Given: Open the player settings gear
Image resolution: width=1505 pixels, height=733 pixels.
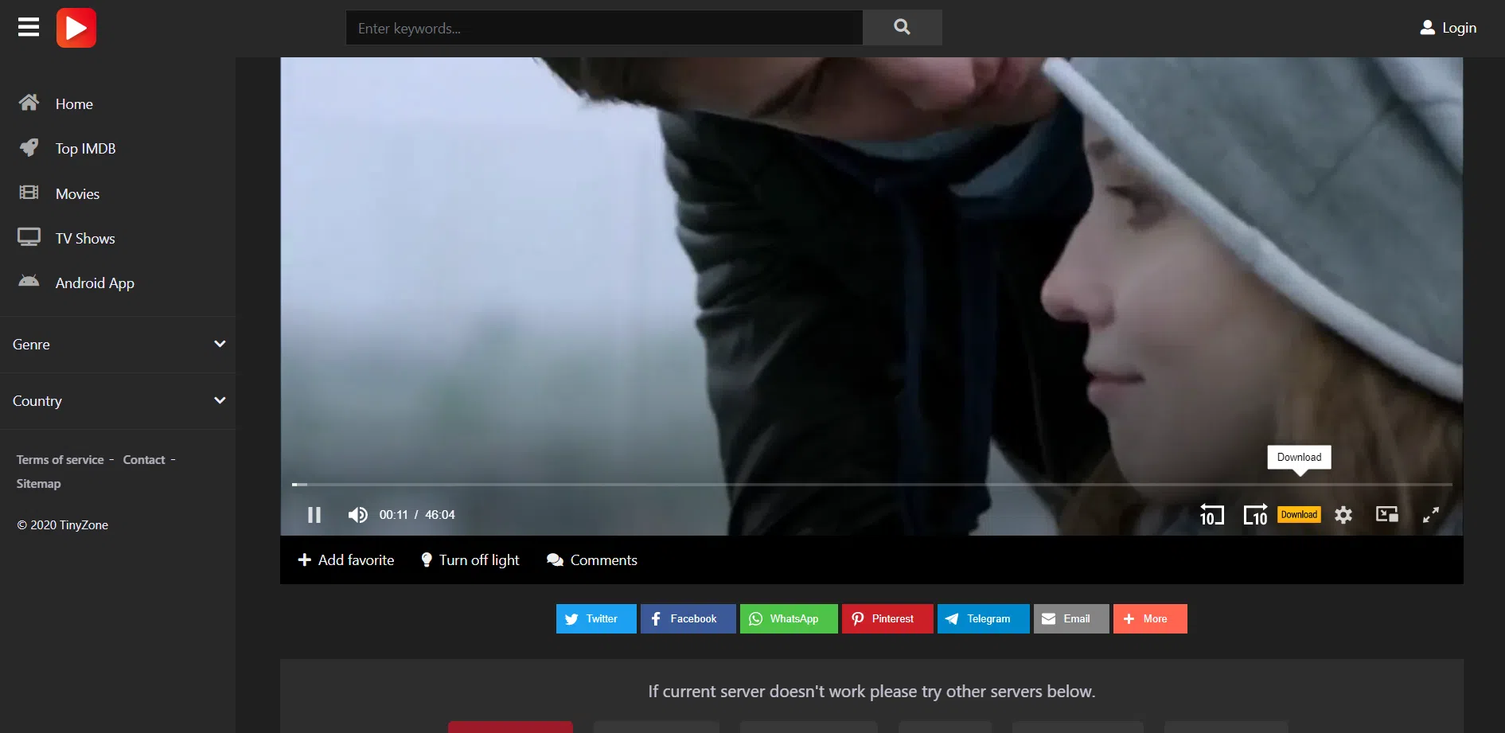Looking at the screenshot, I should (1343, 515).
